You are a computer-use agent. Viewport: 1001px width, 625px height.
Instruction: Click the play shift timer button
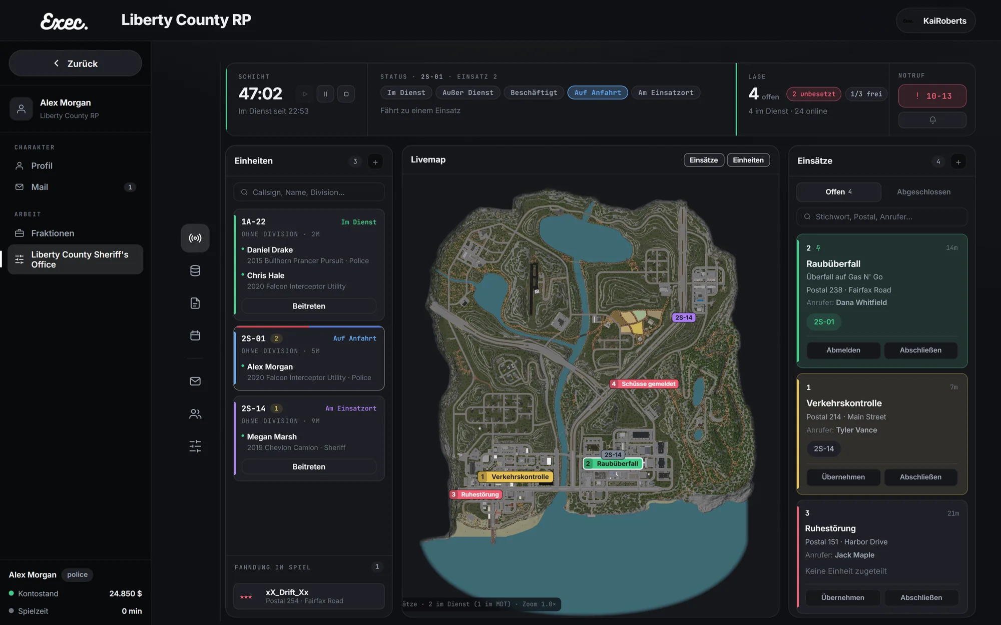[x=305, y=94]
